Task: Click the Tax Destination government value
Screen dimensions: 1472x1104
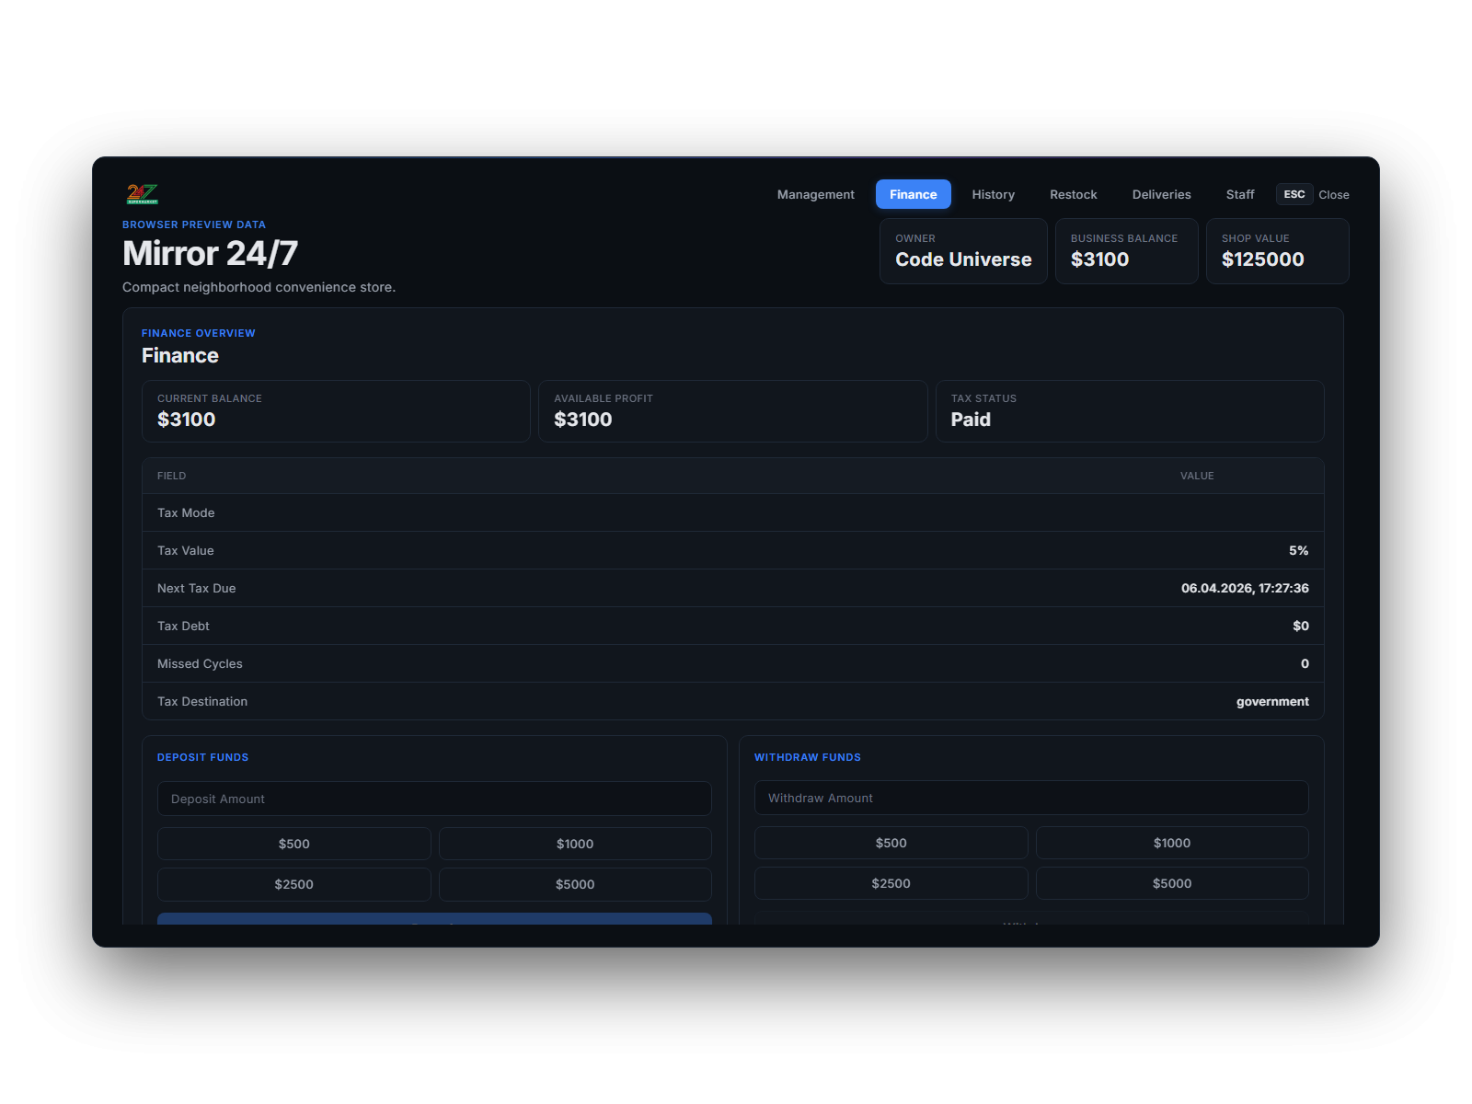Action: [1272, 701]
